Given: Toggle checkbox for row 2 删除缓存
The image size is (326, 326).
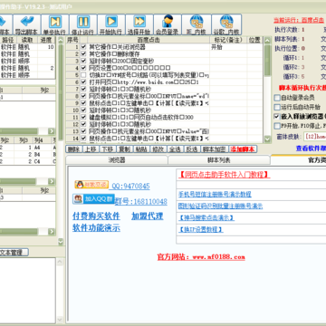Looking at the screenshot, I should click(83, 54).
